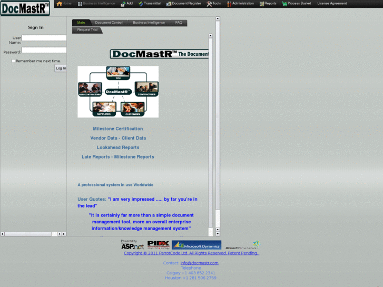Open the Business Intelligence tab
This screenshot has width=383, height=287.
149,23
